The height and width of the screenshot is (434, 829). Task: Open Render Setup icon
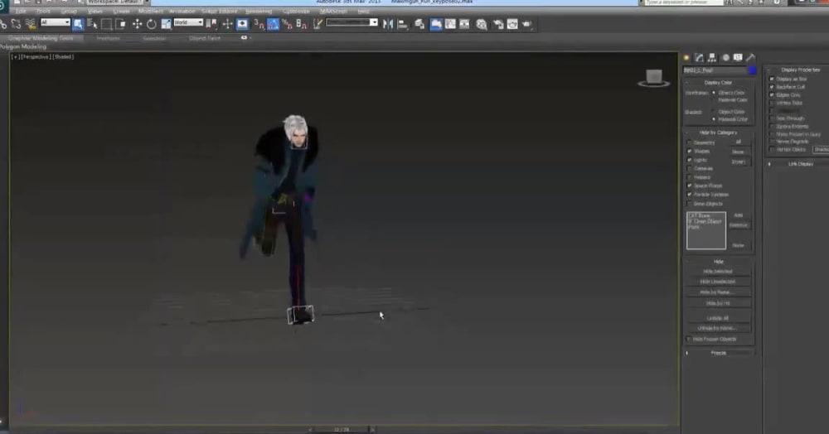(498, 24)
